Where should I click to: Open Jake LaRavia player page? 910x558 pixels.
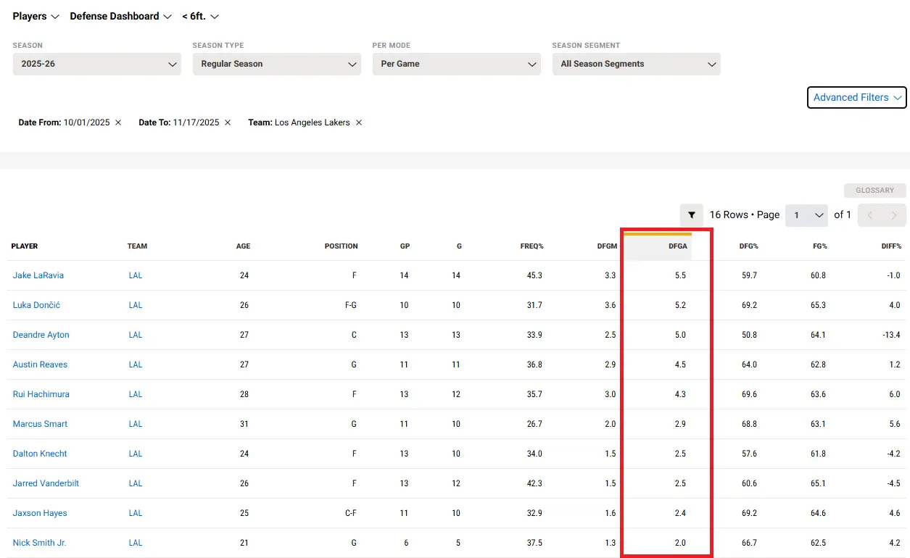click(38, 275)
